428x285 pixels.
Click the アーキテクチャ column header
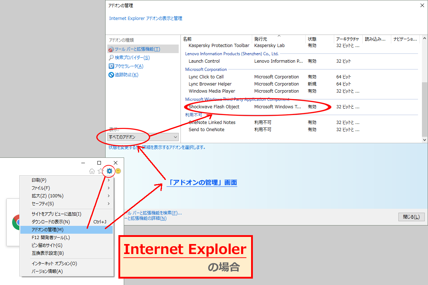click(x=348, y=39)
